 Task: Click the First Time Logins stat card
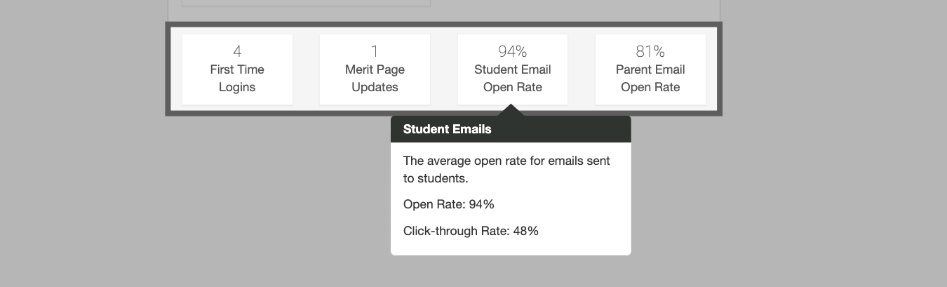[x=237, y=70]
